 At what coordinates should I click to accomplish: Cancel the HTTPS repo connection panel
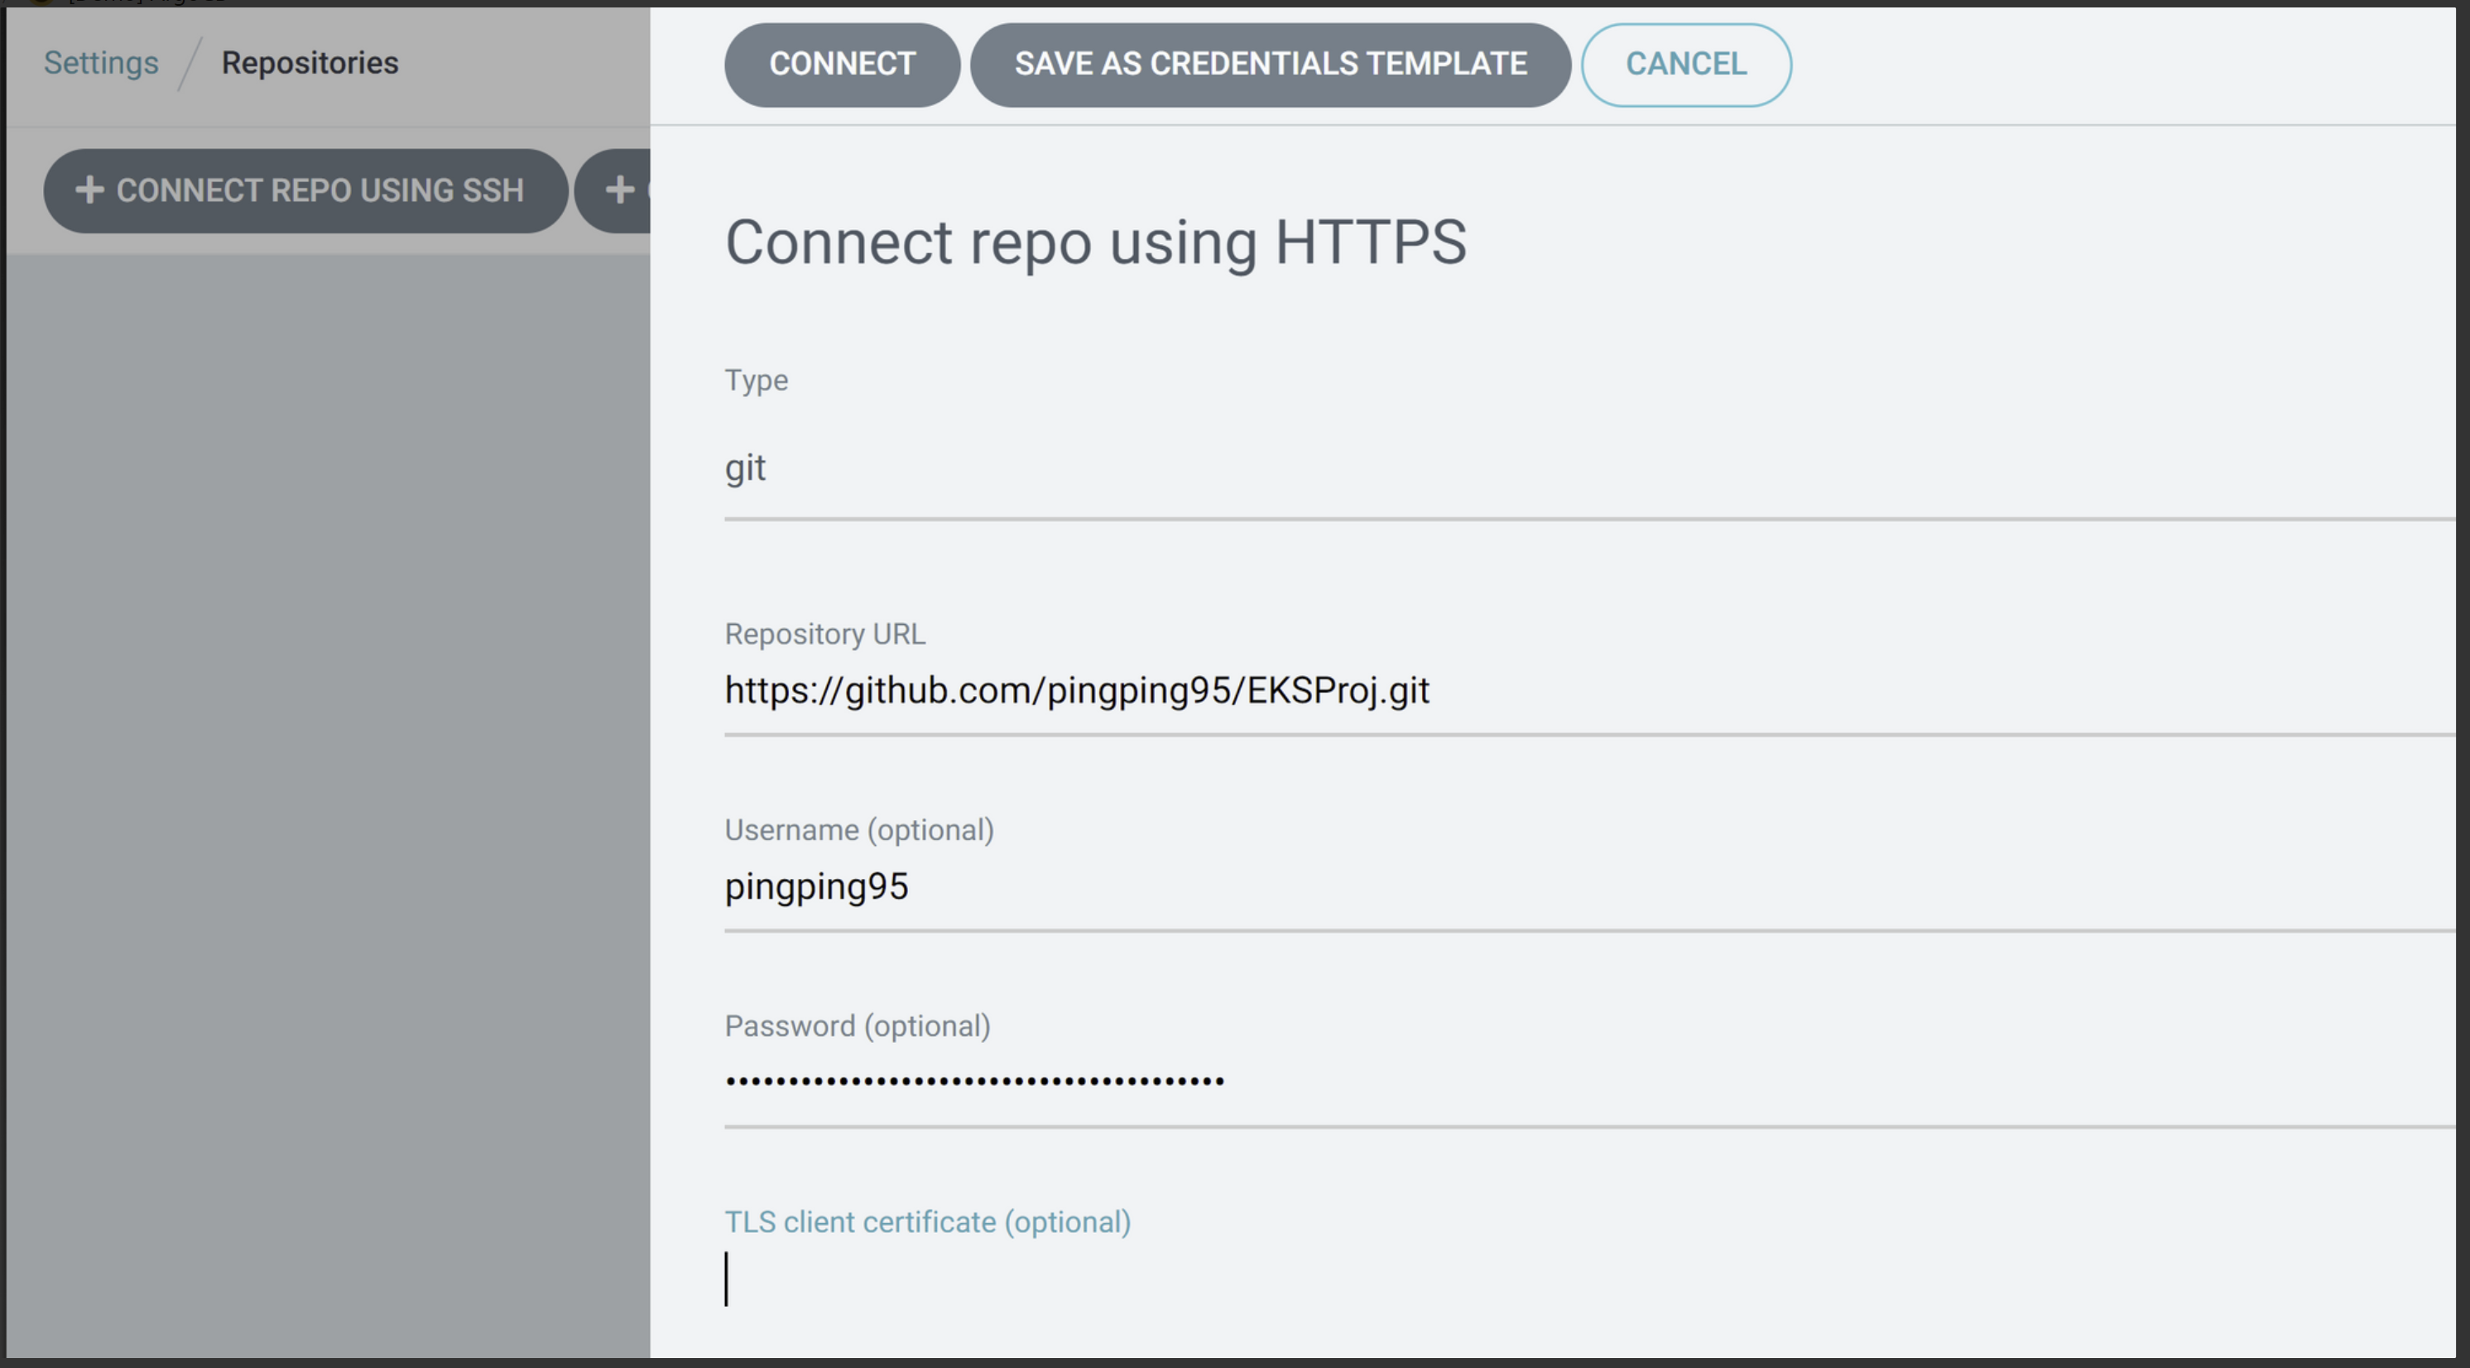click(1684, 65)
